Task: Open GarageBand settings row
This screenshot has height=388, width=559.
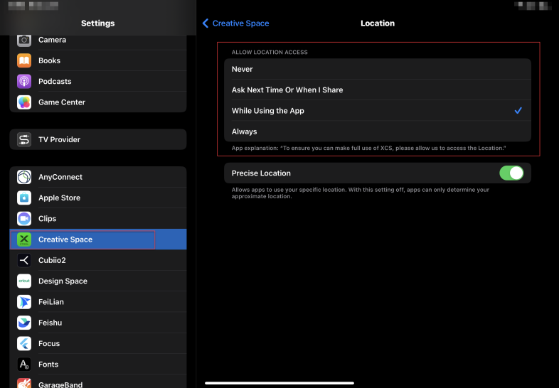Action: pyautogui.click(x=98, y=382)
